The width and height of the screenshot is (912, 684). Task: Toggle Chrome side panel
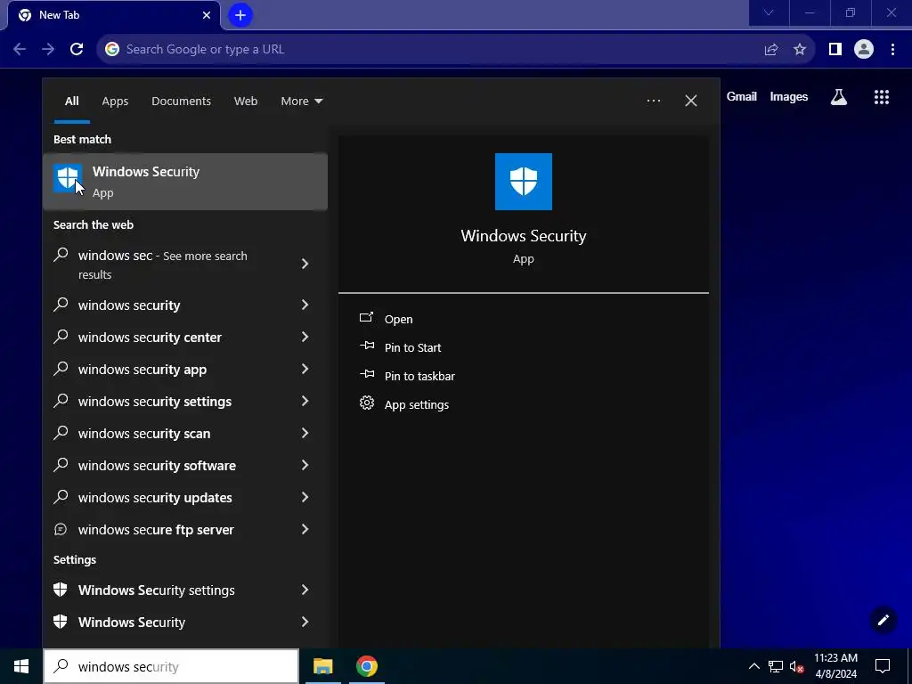point(835,49)
